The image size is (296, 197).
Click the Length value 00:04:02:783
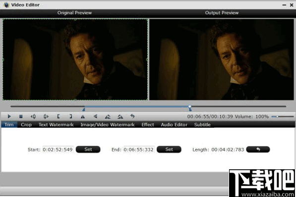[x=228, y=149]
